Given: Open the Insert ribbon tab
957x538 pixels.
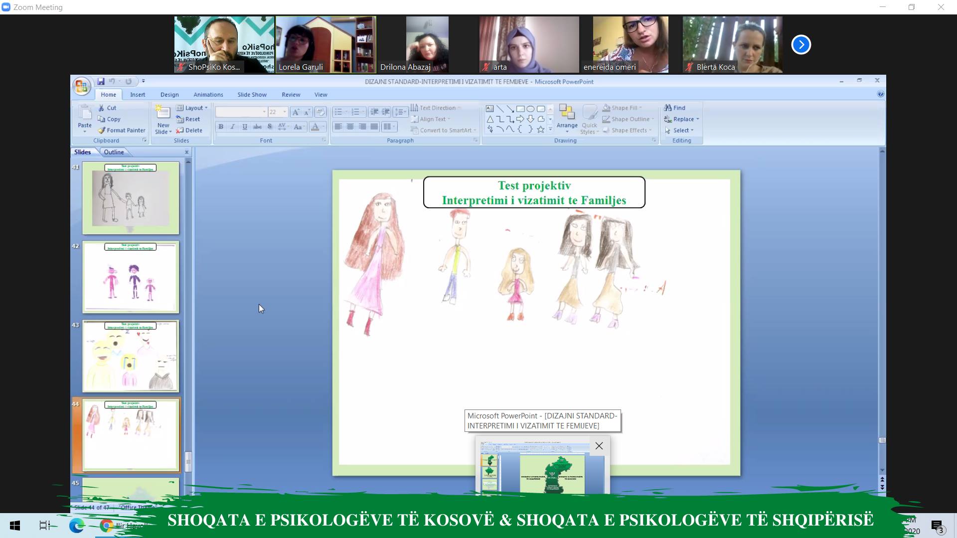Looking at the screenshot, I should click(138, 95).
